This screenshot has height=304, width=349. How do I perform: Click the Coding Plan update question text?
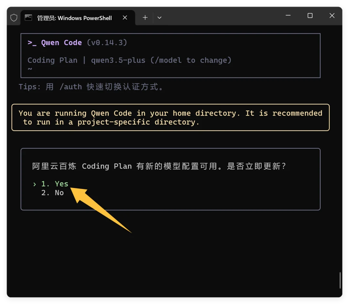pyautogui.click(x=159, y=166)
